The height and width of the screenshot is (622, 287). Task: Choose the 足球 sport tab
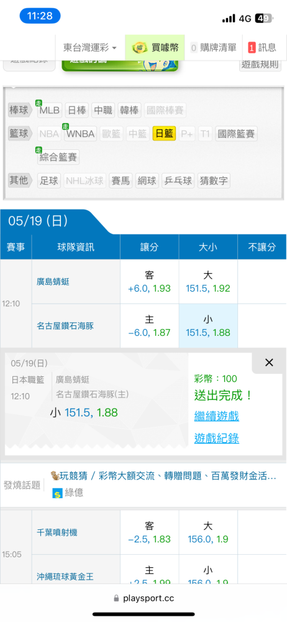(x=48, y=181)
